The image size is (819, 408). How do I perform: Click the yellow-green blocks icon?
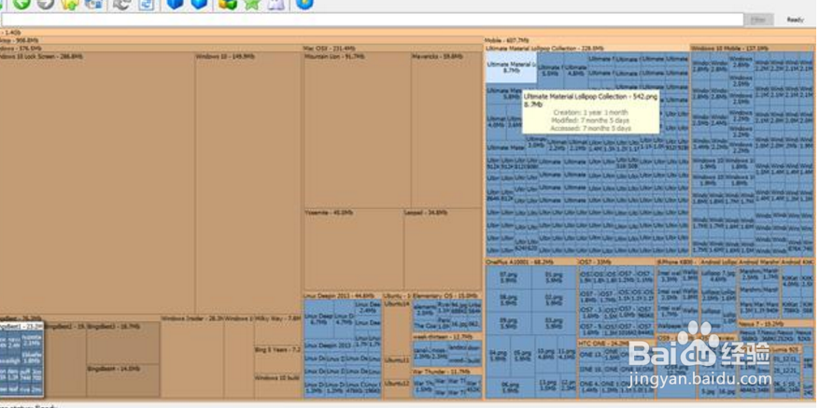(228, 4)
